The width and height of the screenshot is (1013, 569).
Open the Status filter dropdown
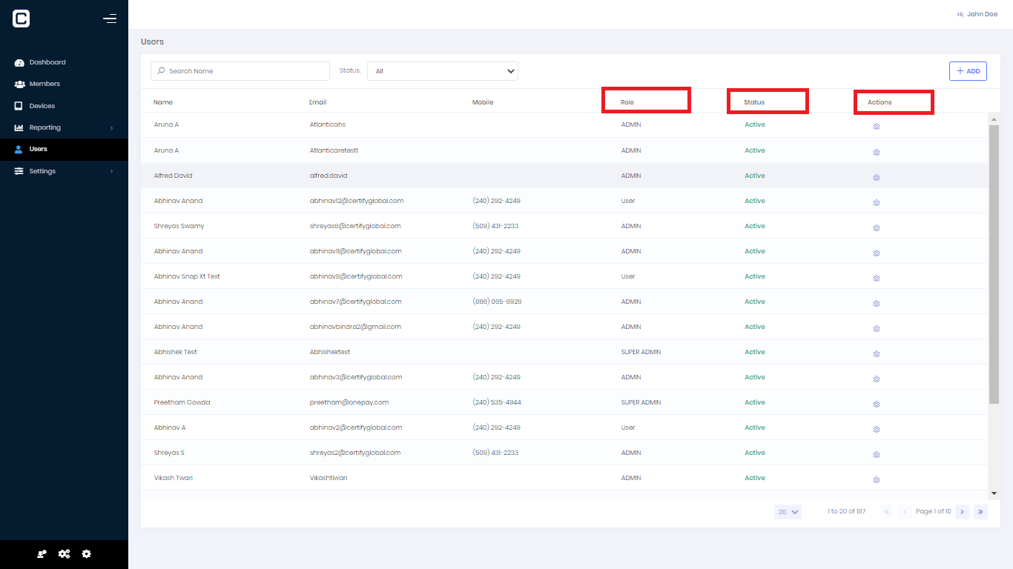443,71
